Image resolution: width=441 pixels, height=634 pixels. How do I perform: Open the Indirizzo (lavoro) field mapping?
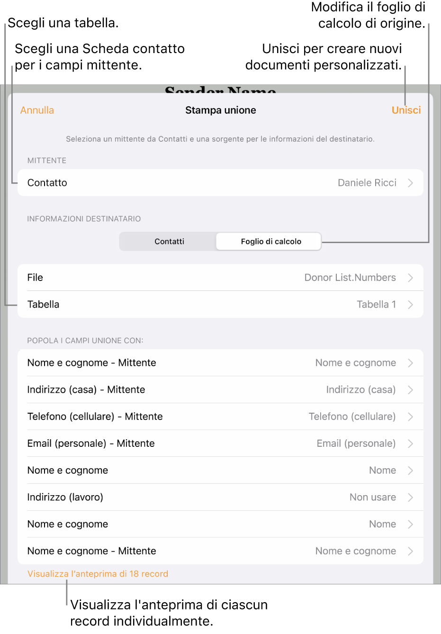(x=220, y=497)
